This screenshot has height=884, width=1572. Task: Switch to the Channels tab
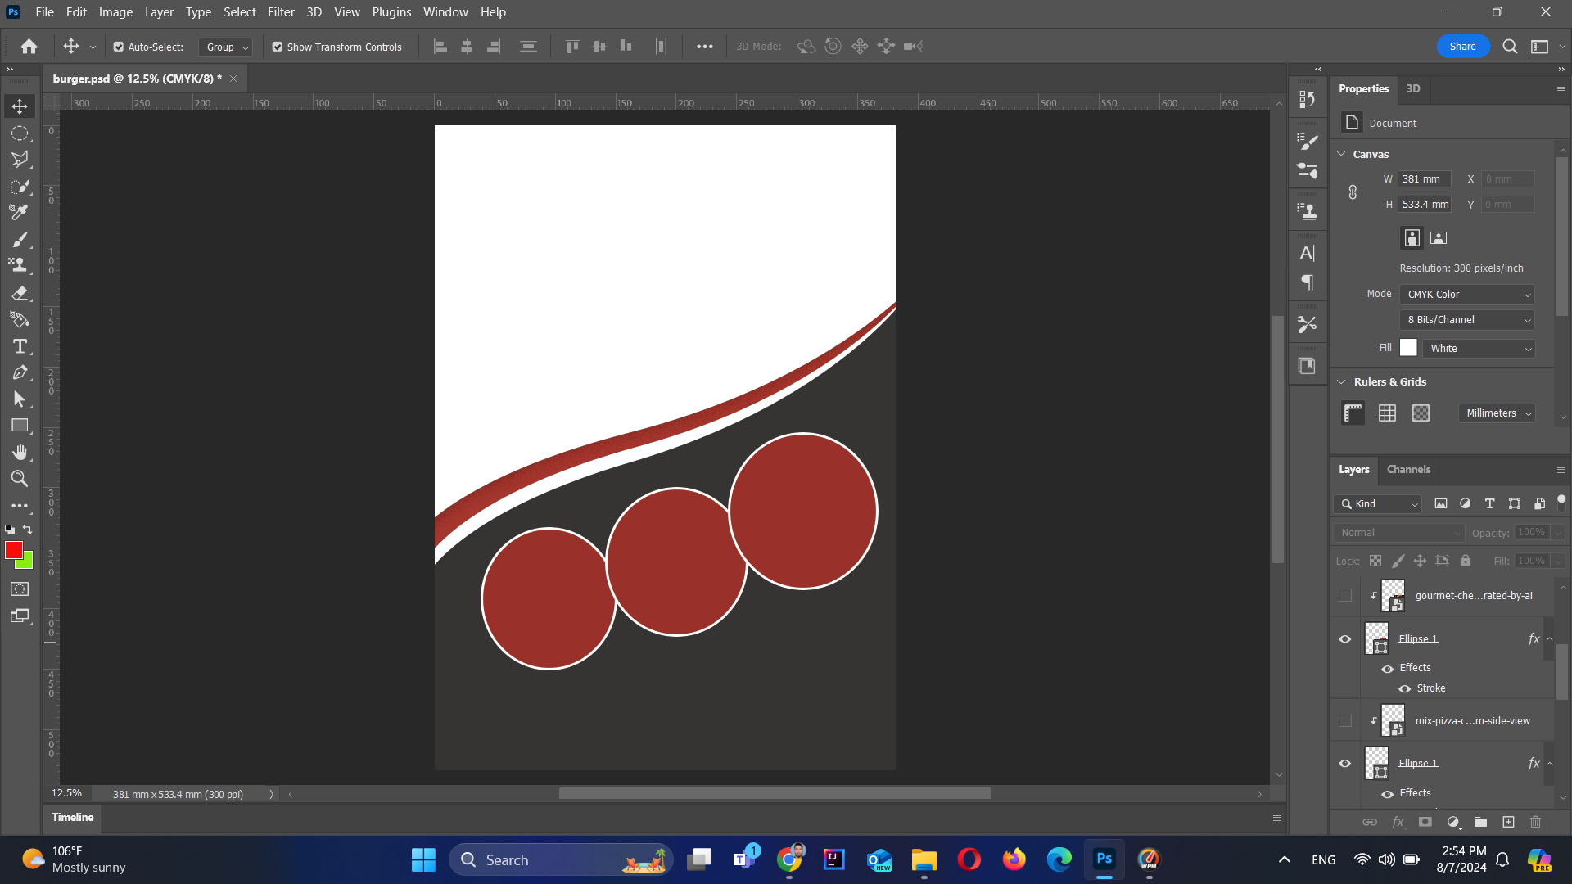pos(1408,470)
